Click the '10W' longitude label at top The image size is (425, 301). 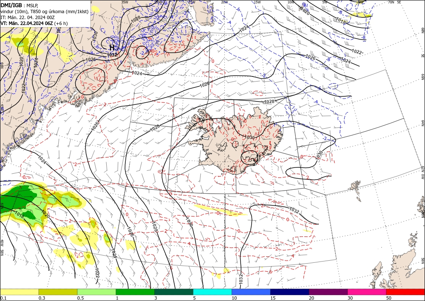point(291,2)
